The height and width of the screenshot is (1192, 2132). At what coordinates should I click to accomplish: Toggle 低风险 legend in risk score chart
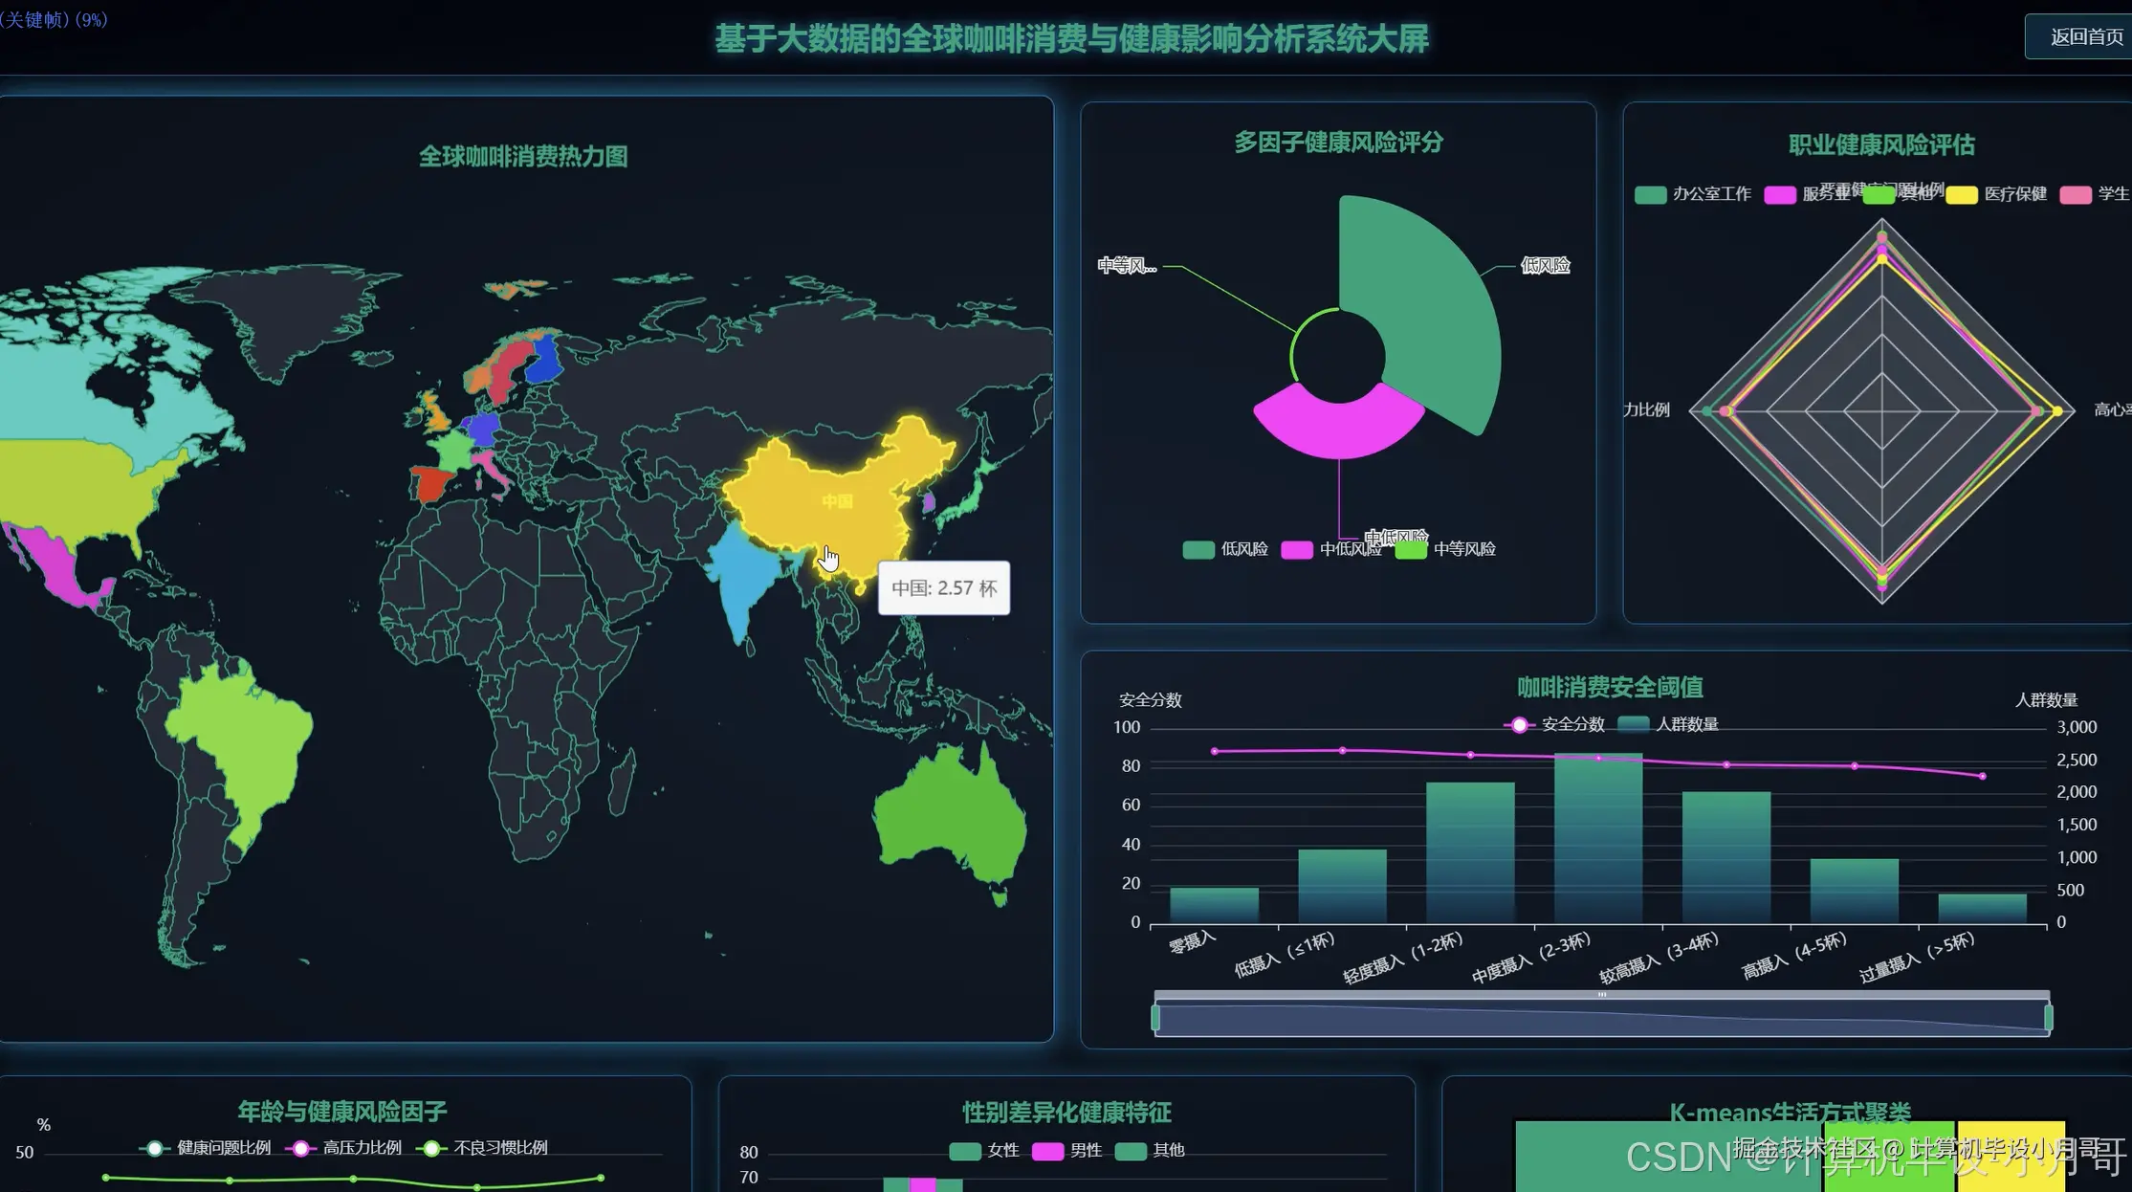[1198, 549]
